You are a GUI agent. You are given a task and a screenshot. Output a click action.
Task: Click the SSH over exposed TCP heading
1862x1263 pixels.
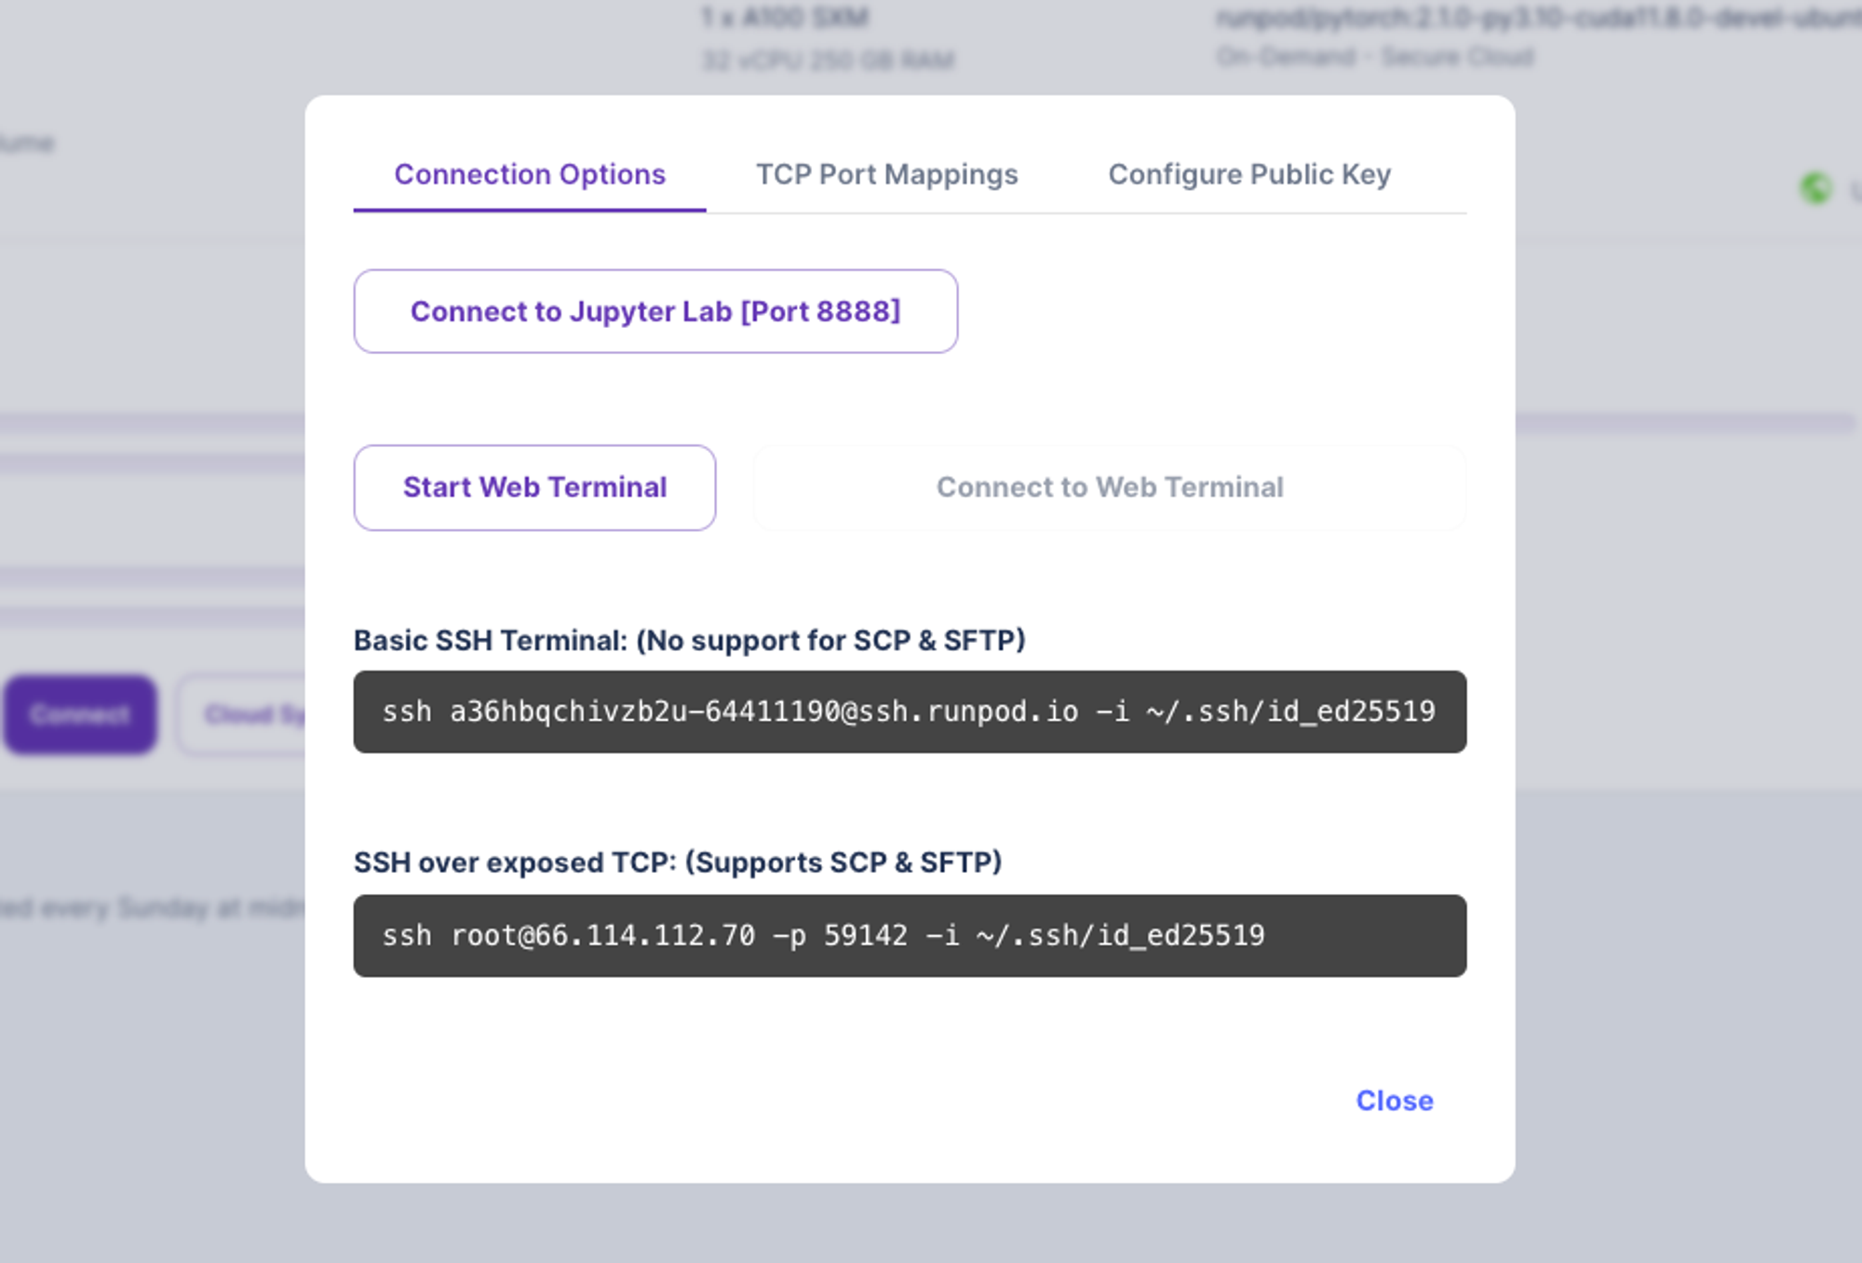pos(678,862)
